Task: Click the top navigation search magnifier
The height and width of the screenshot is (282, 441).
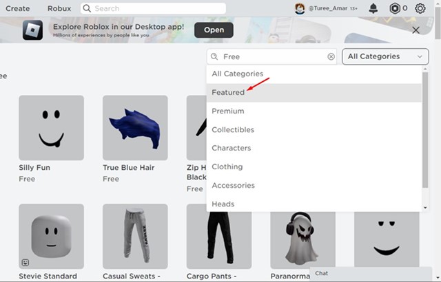Action: (87, 8)
